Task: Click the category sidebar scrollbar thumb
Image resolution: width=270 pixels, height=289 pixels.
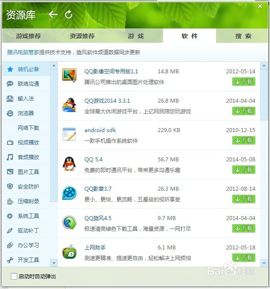Action: (54, 136)
